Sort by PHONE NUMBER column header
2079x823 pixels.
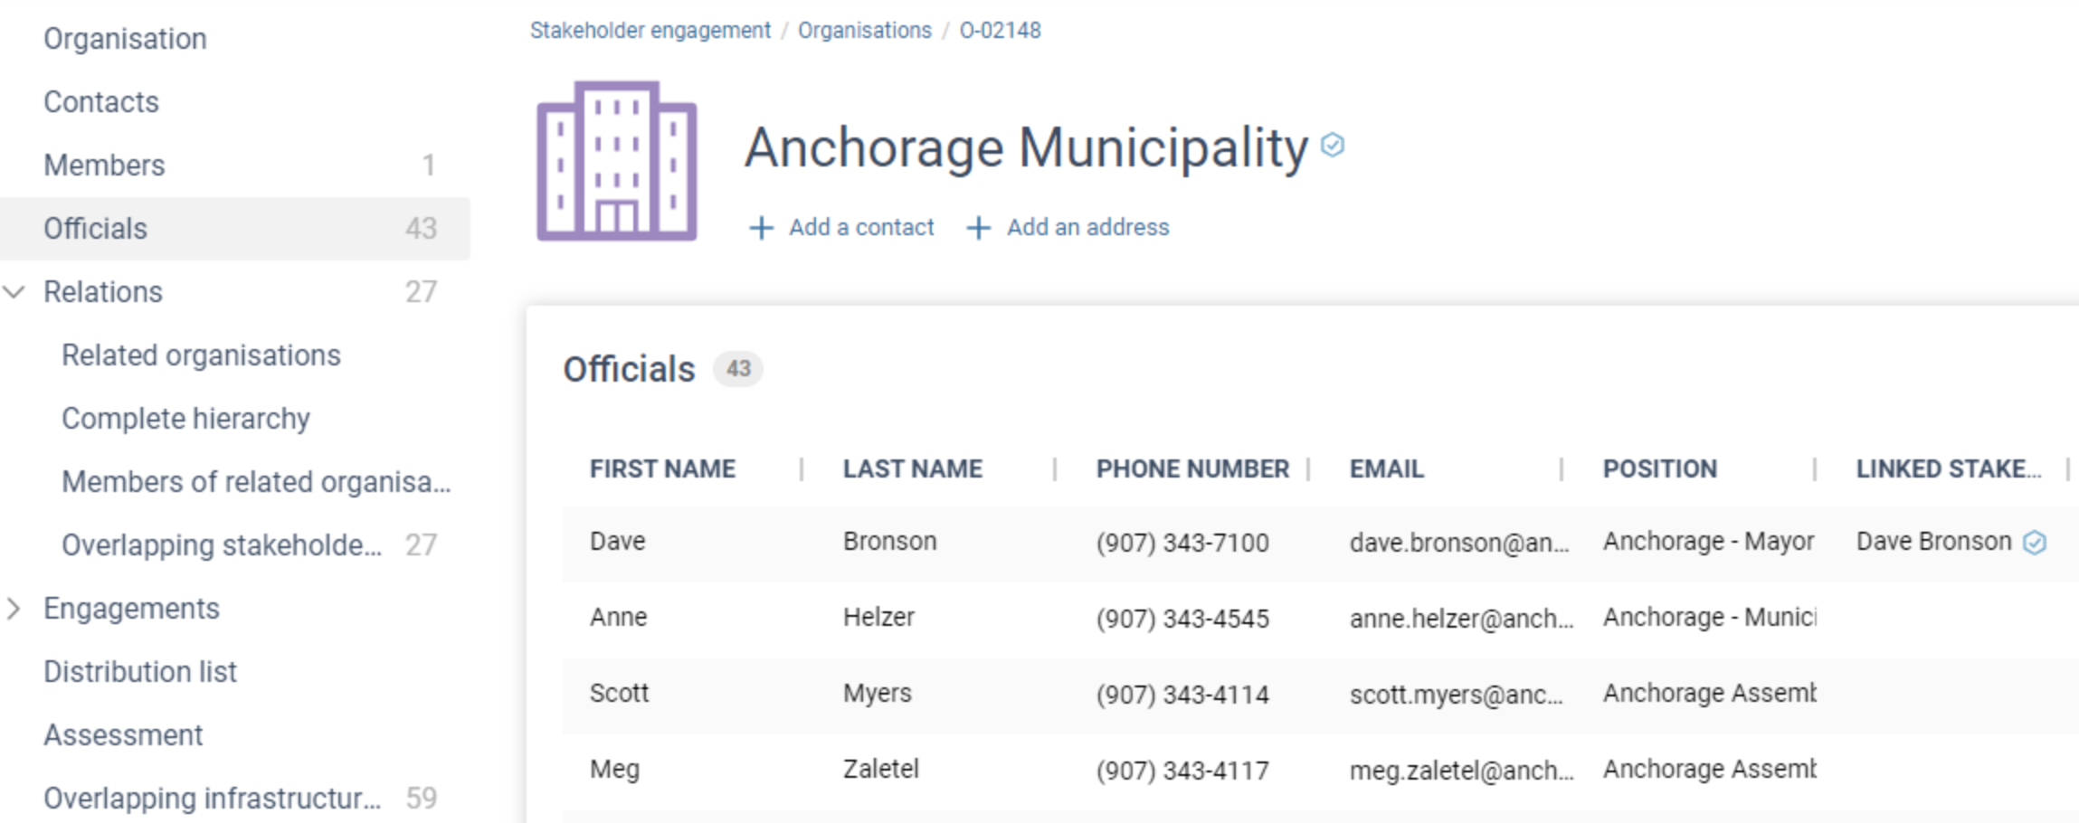click(1192, 468)
